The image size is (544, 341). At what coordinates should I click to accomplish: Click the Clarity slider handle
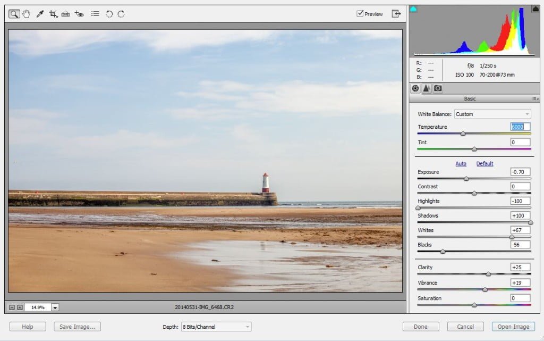pyautogui.click(x=489, y=274)
